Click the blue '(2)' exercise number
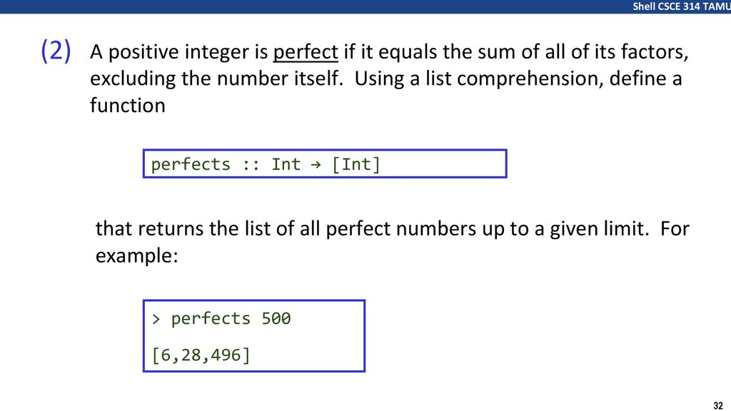This screenshot has height=411, width=731. coord(56,51)
